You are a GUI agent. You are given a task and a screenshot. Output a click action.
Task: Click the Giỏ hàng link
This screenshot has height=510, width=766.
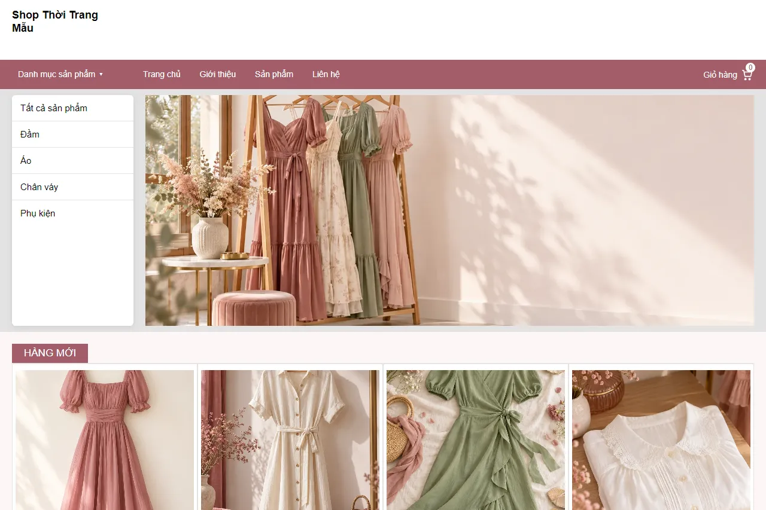[720, 75]
